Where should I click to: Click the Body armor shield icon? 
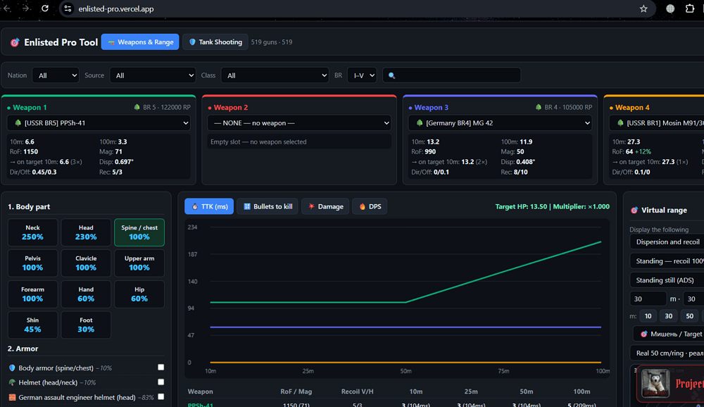pos(12,368)
